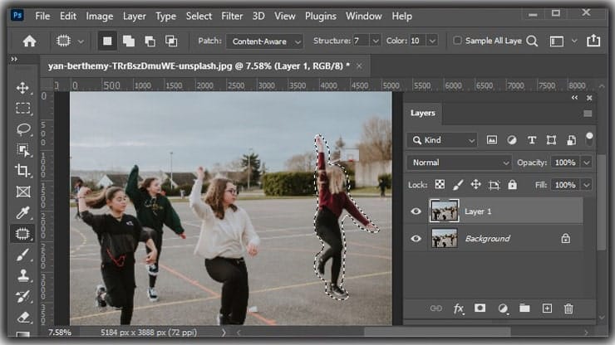615x345 pixels.
Task: Create a new group folder
Action: (524, 309)
